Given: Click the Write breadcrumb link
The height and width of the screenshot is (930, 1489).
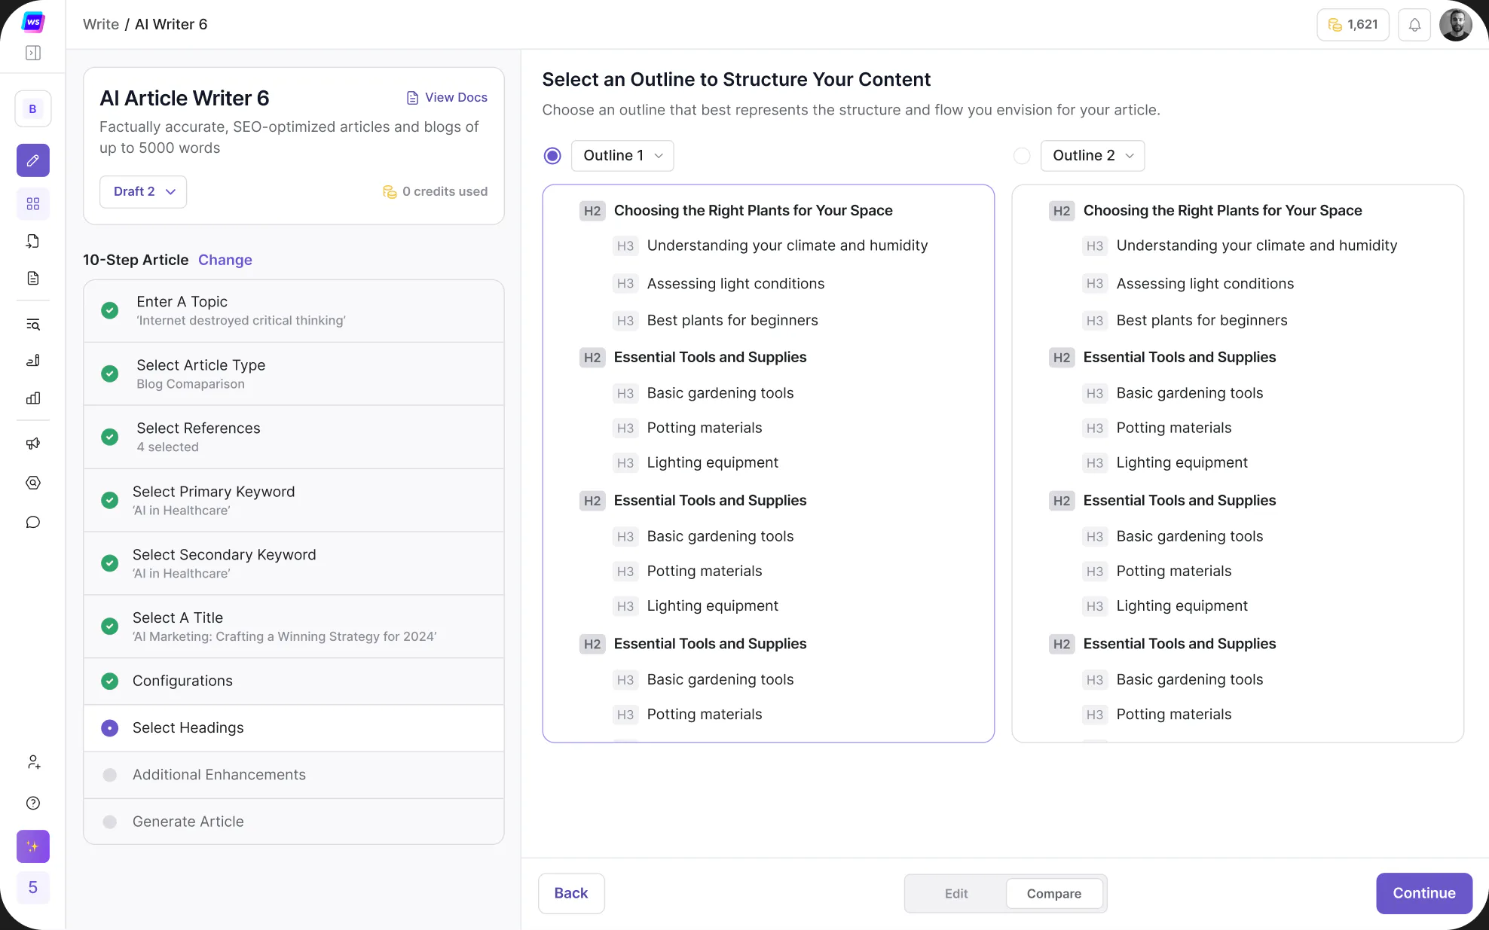Looking at the screenshot, I should coord(101,25).
